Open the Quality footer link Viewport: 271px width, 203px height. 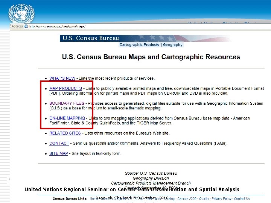click(x=204, y=198)
